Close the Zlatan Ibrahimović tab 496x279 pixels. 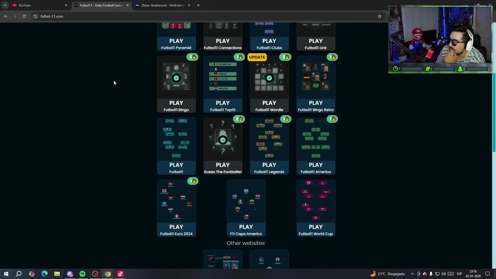[x=189, y=5]
